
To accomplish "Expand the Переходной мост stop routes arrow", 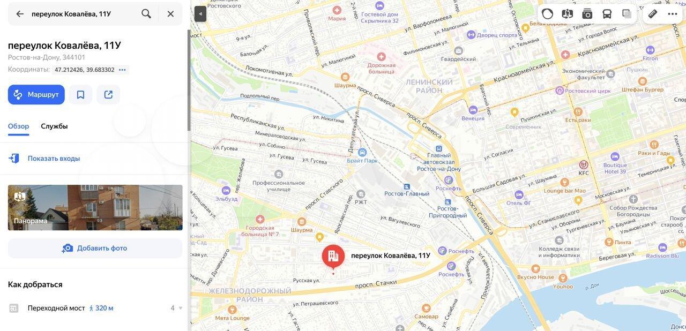I will coord(181,308).
